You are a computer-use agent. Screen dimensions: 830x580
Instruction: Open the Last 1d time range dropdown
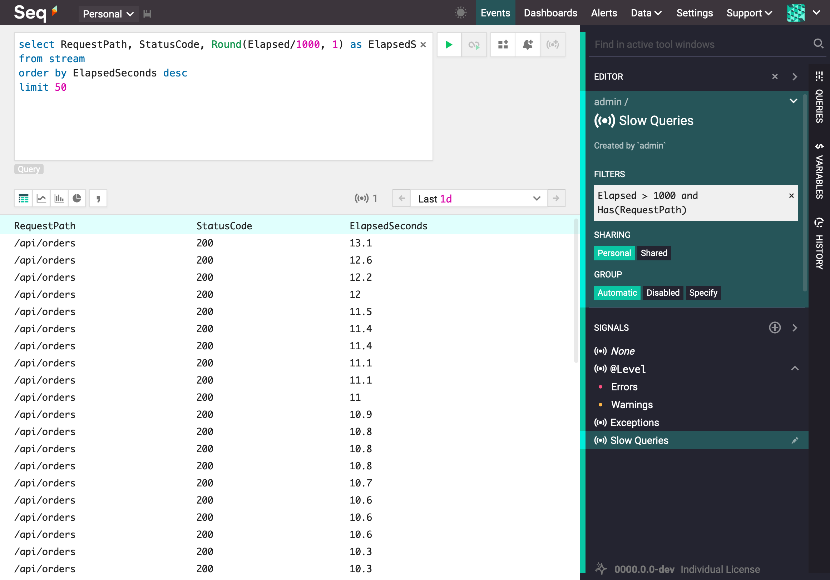[479, 198]
